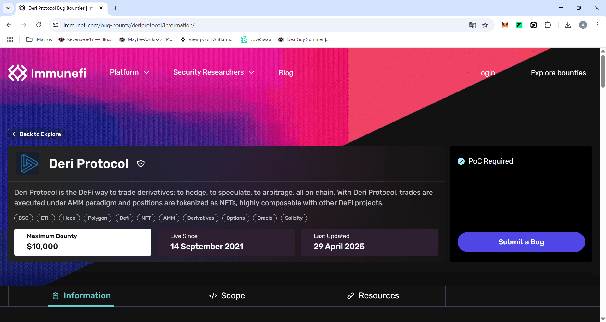
Task: Reload the page
Action: pyautogui.click(x=39, y=25)
